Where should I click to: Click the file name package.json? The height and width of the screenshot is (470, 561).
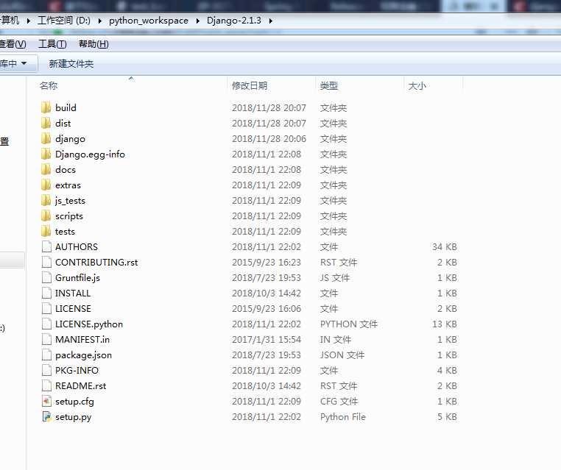(84, 355)
